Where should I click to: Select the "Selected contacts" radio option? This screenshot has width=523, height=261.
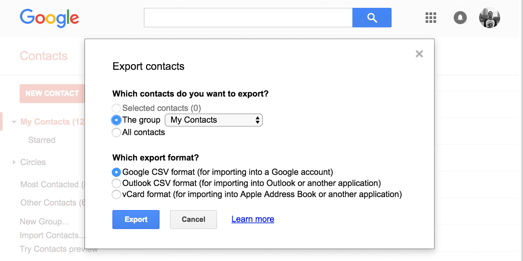click(x=116, y=108)
